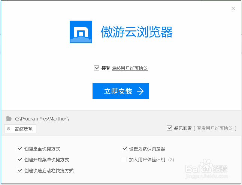This screenshot has height=185, width=242.
Task: Toggle 创建快速启动栏快捷方式 checkbox
Action: point(19,170)
